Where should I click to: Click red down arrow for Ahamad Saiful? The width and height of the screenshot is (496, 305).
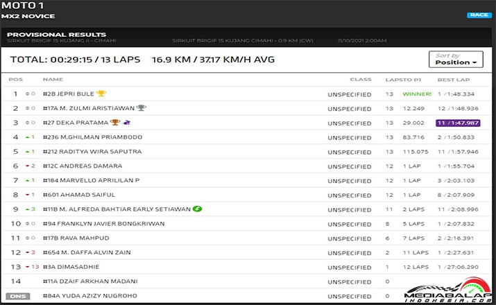click(28, 195)
